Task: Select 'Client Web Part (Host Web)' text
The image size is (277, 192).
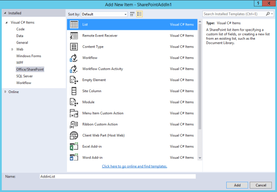Action: [104, 135]
